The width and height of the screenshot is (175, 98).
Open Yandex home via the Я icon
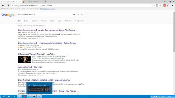(8, 5)
